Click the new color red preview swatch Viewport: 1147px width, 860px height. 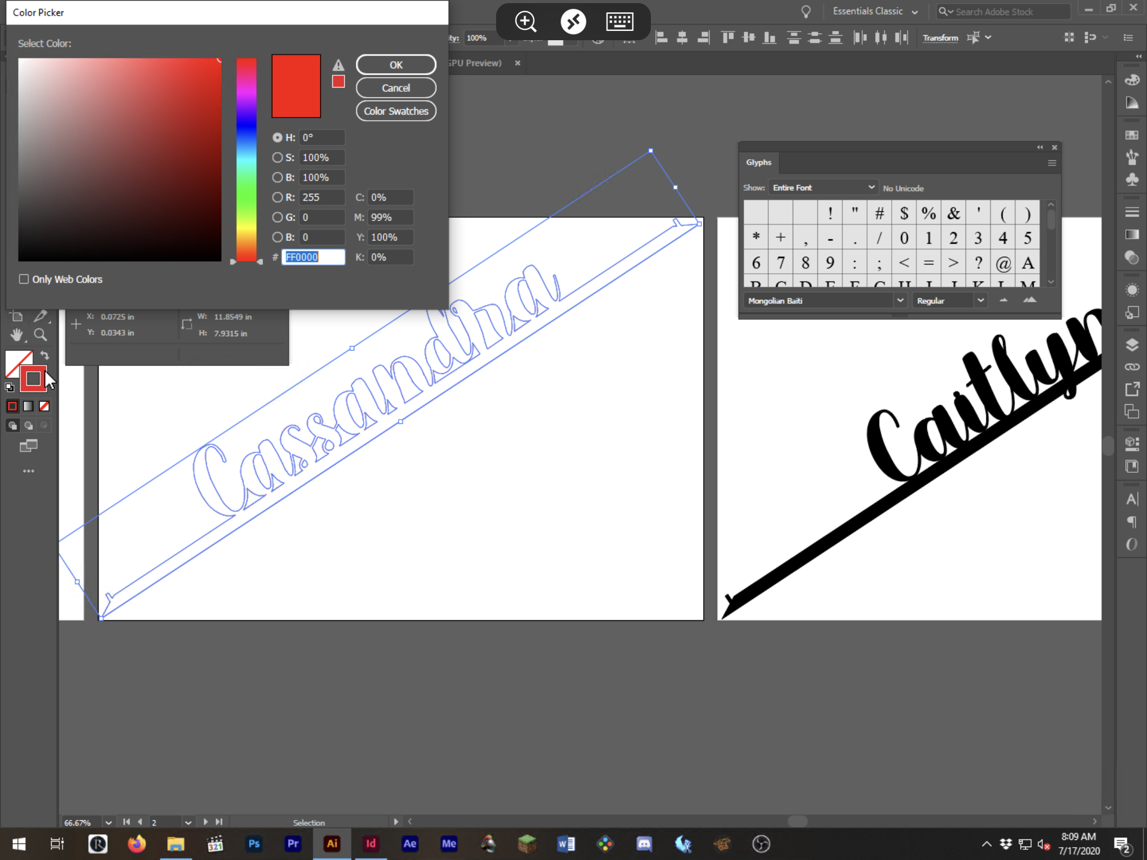[296, 86]
